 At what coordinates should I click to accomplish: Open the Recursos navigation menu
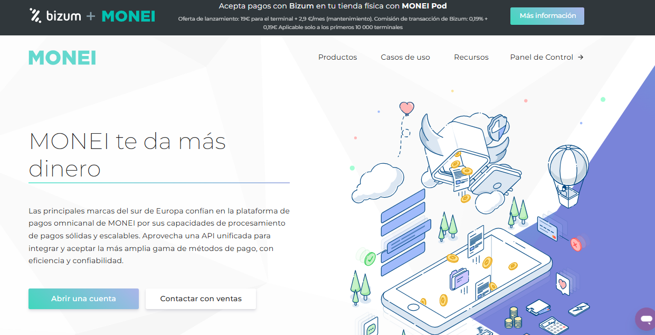(x=471, y=57)
